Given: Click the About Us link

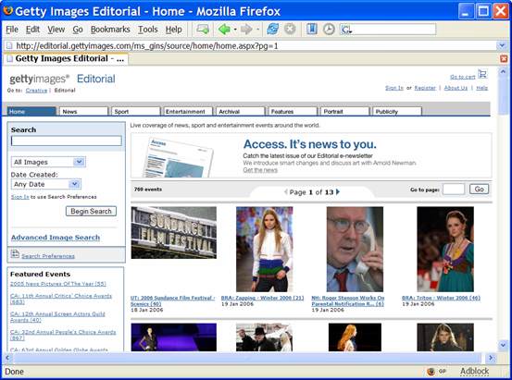Looking at the screenshot, I should point(456,88).
